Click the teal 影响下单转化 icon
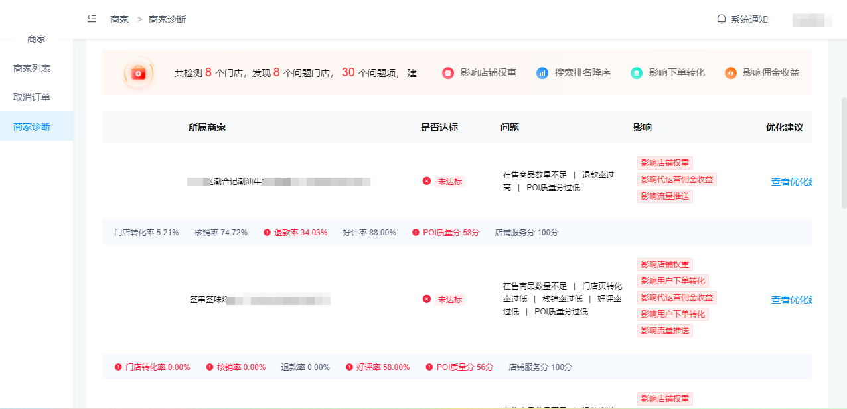 pyautogui.click(x=636, y=73)
